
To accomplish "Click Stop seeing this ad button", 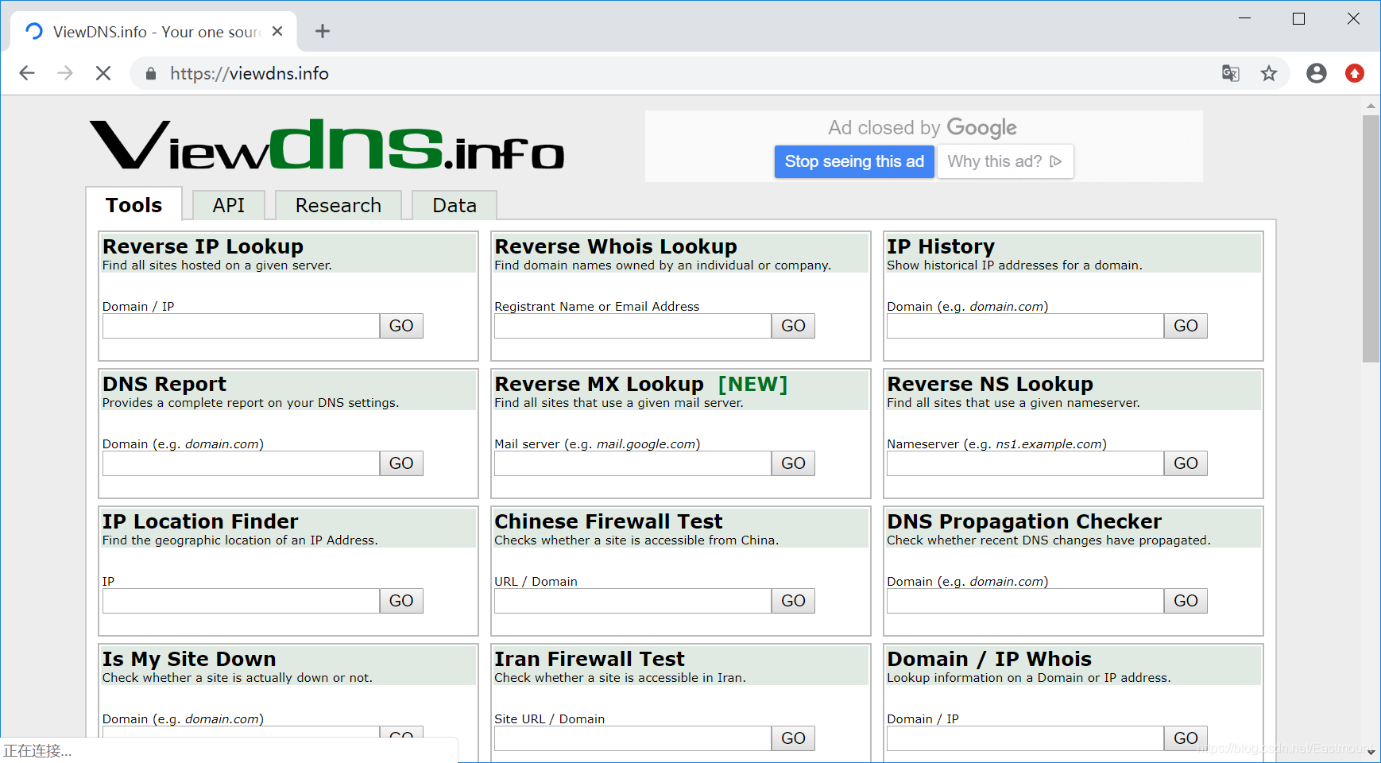I will pos(854,161).
